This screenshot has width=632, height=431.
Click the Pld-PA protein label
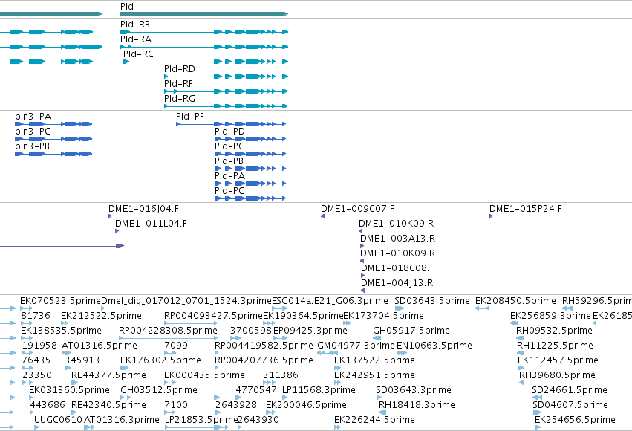(x=229, y=176)
